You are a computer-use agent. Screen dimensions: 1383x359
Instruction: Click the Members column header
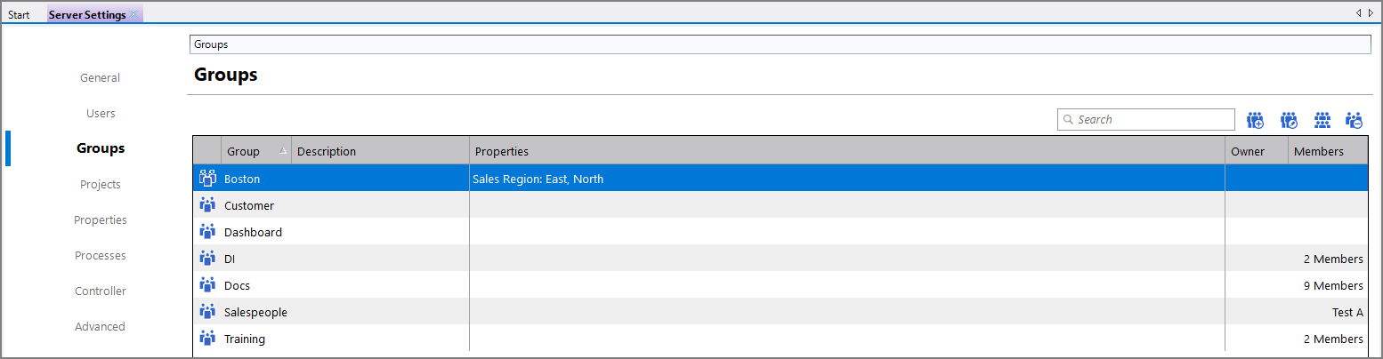(1318, 151)
